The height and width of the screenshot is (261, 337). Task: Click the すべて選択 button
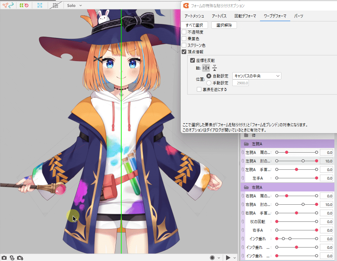(x=194, y=25)
